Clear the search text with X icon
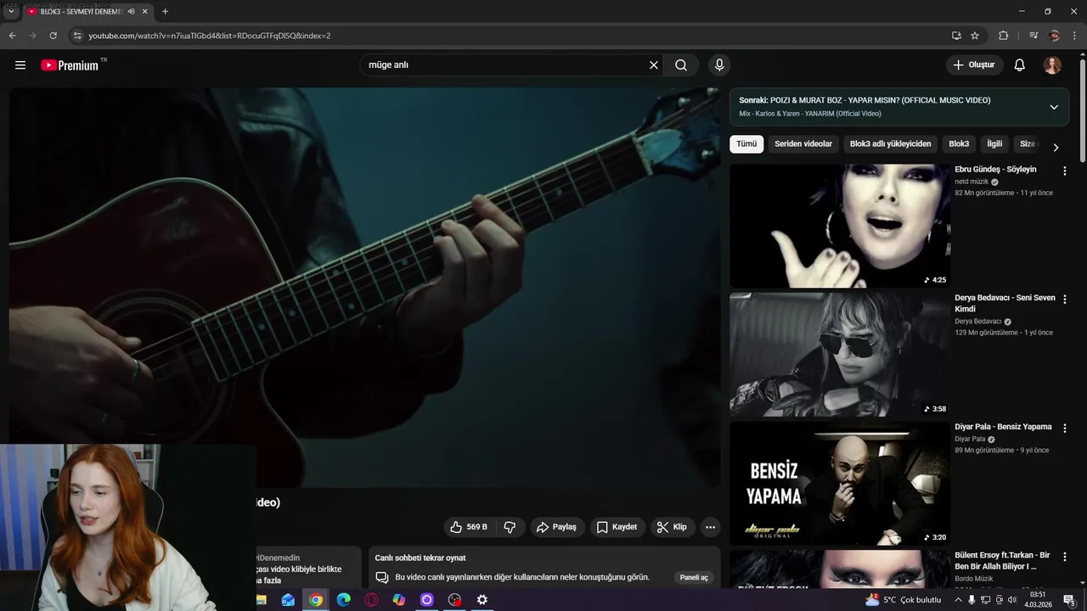Screen dimensions: 1087x611 tap(654, 65)
